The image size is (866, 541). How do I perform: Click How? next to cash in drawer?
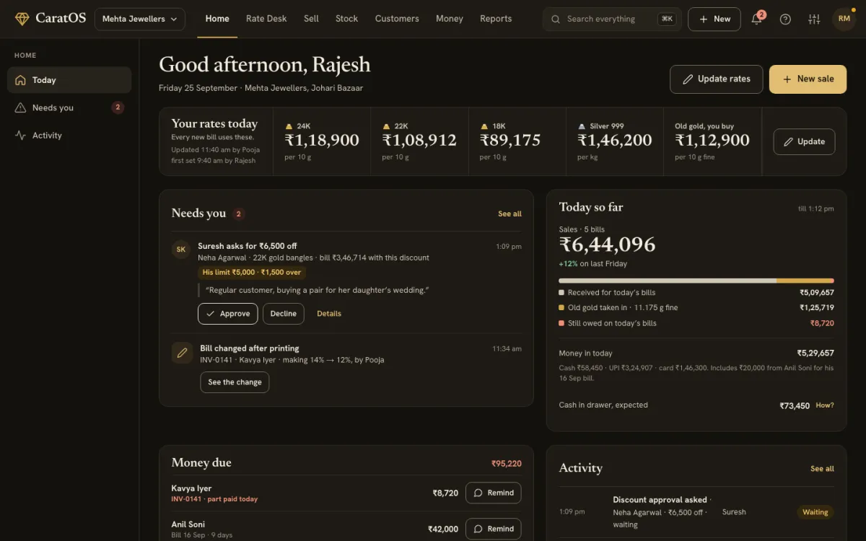(825, 405)
